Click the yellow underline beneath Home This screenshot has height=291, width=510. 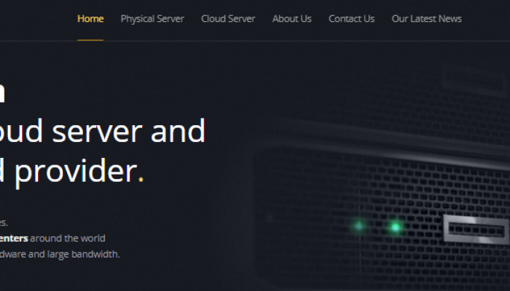click(90, 40)
